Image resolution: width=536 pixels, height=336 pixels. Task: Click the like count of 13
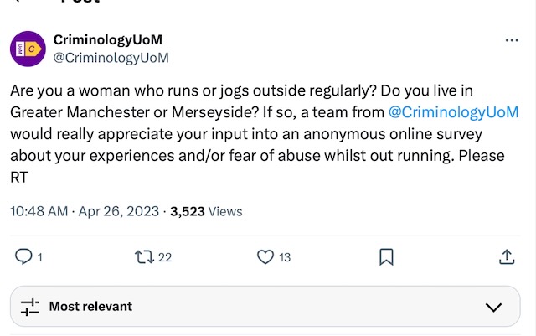[x=285, y=258]
